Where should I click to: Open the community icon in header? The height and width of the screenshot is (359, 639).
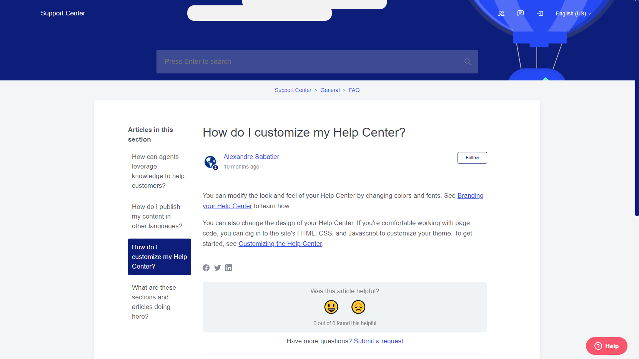[x=501, y=13]
